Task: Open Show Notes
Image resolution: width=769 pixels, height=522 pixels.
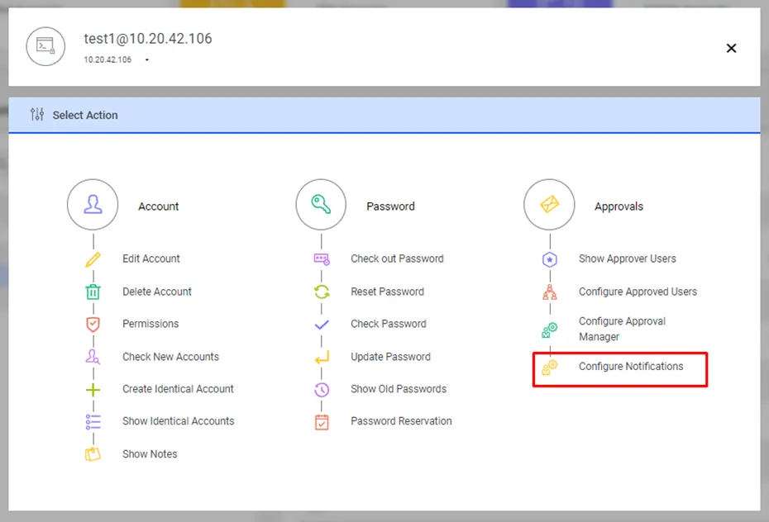Action: click(150, 454)
